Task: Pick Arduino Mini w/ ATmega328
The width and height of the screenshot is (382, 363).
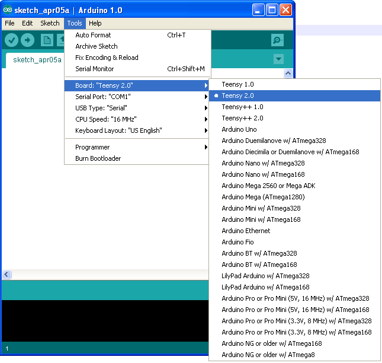Action: (x=294, y=208)
